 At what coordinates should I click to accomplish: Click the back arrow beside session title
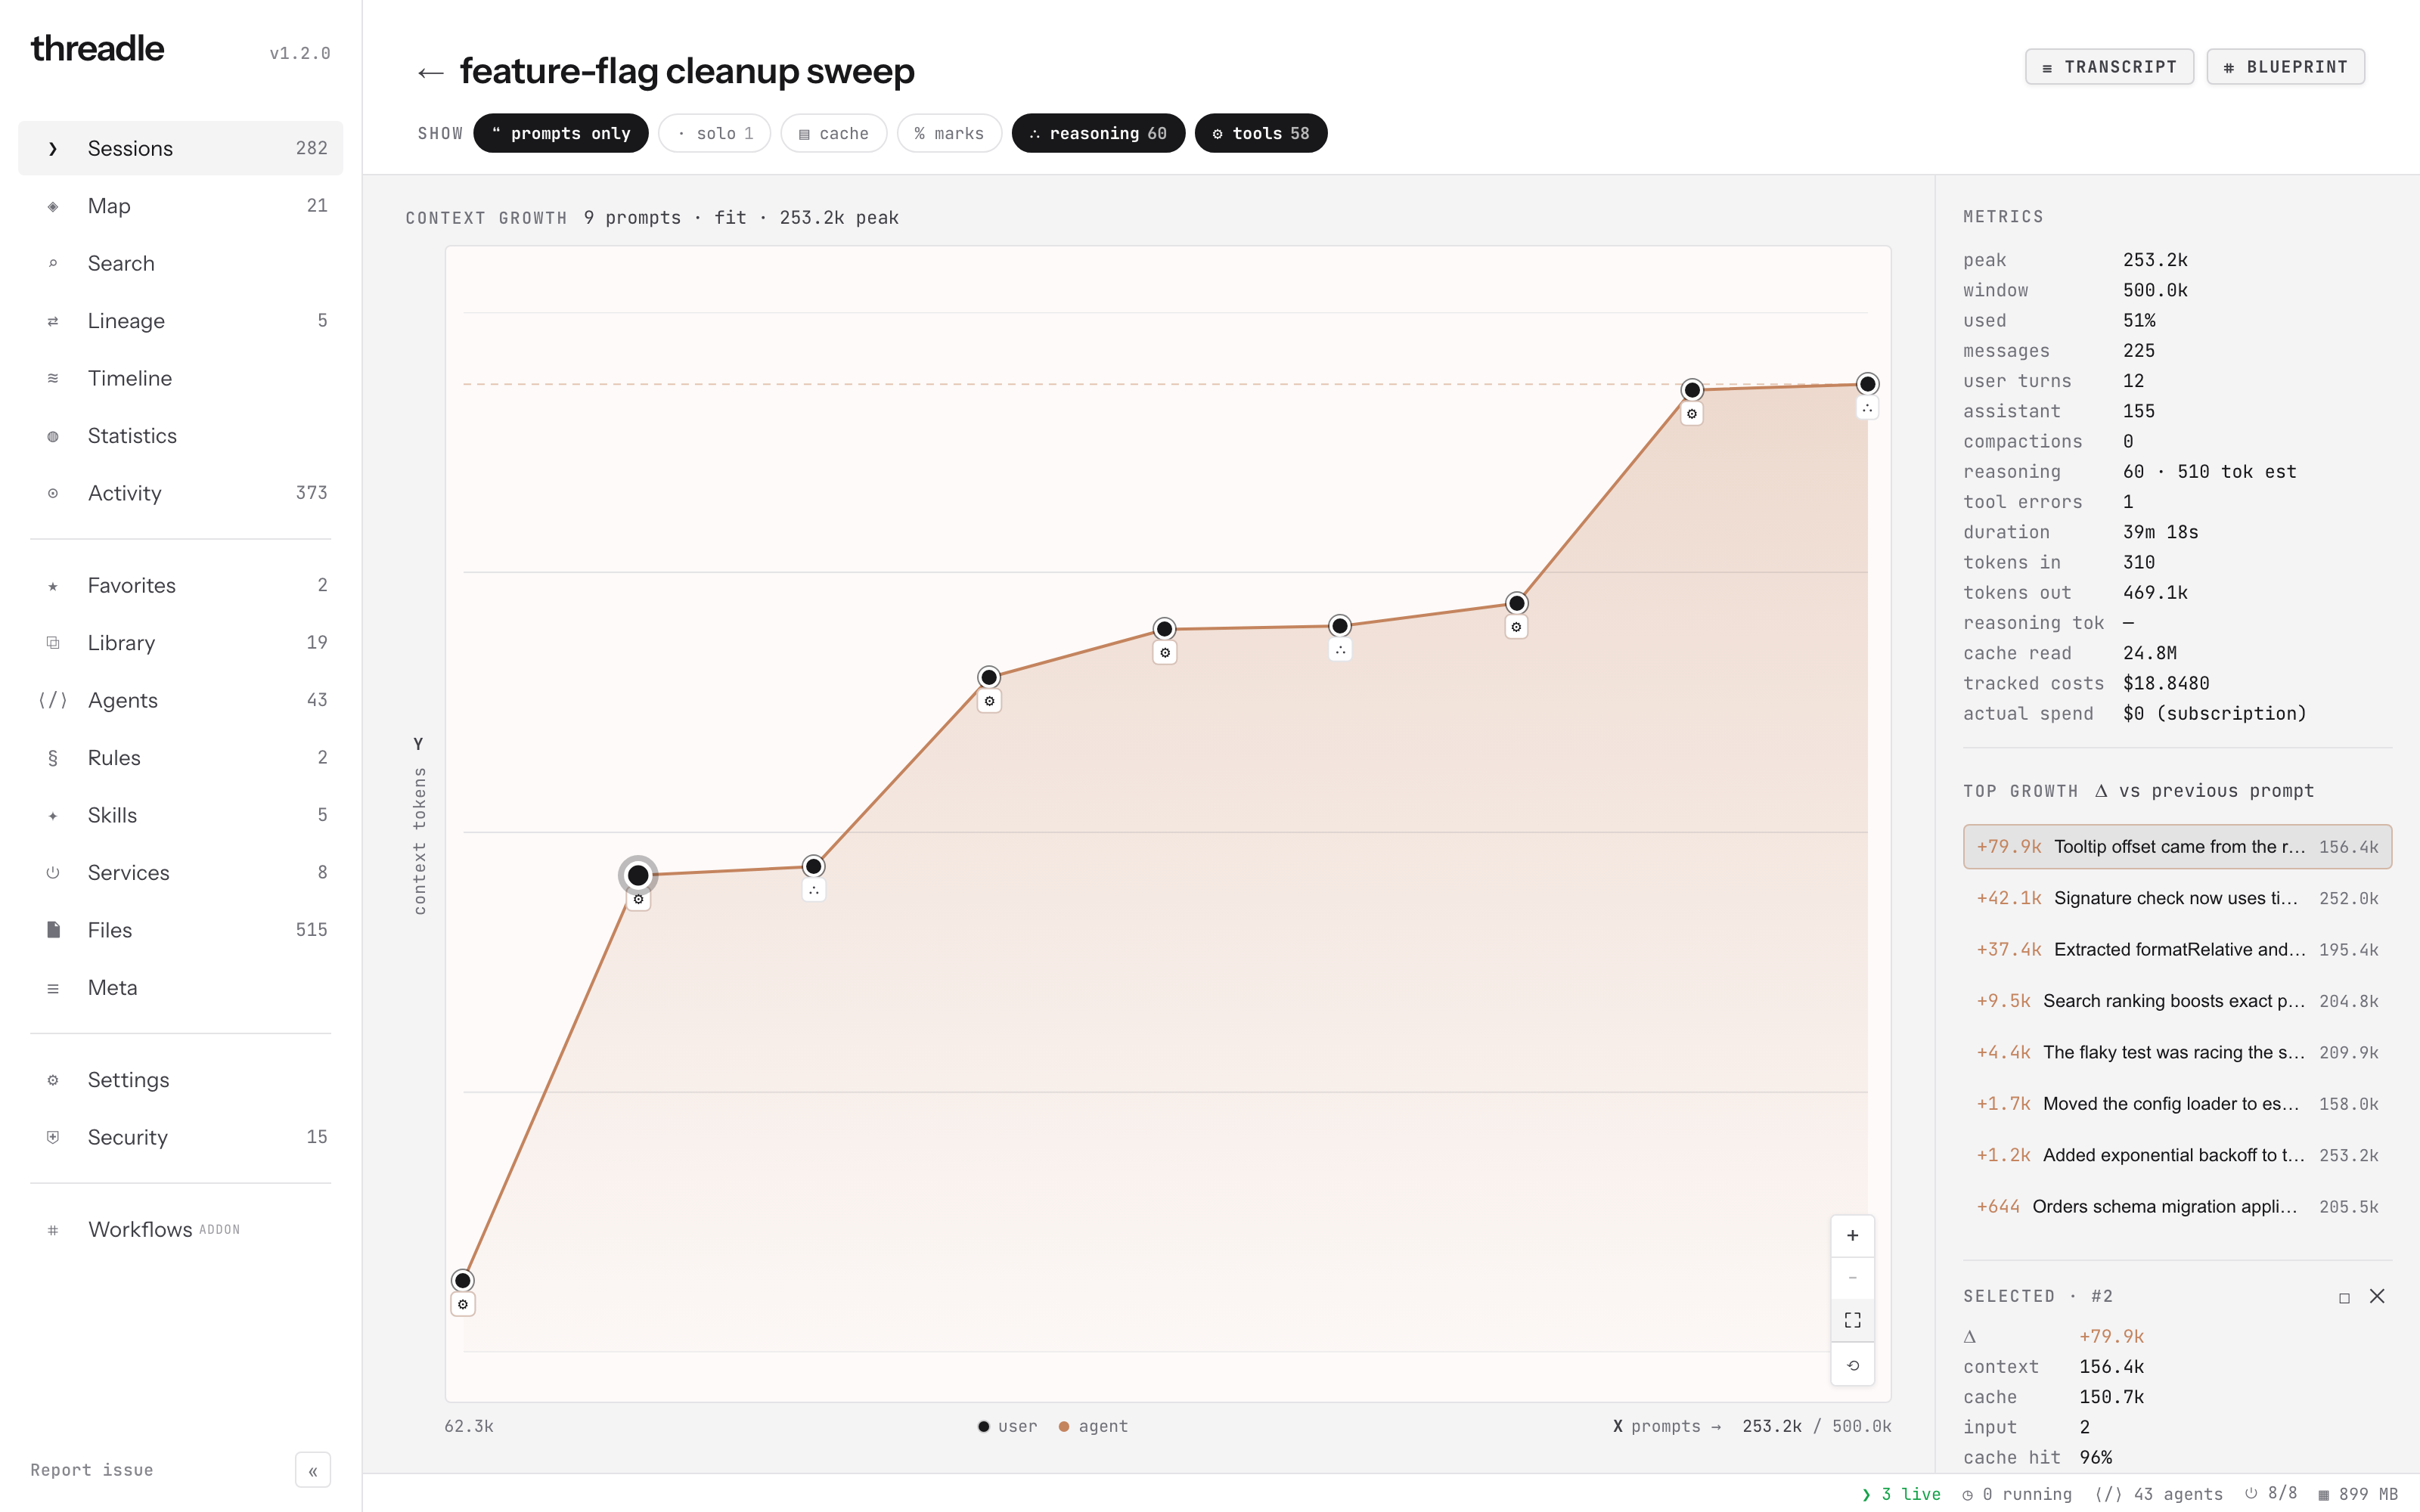pos(430,72)
